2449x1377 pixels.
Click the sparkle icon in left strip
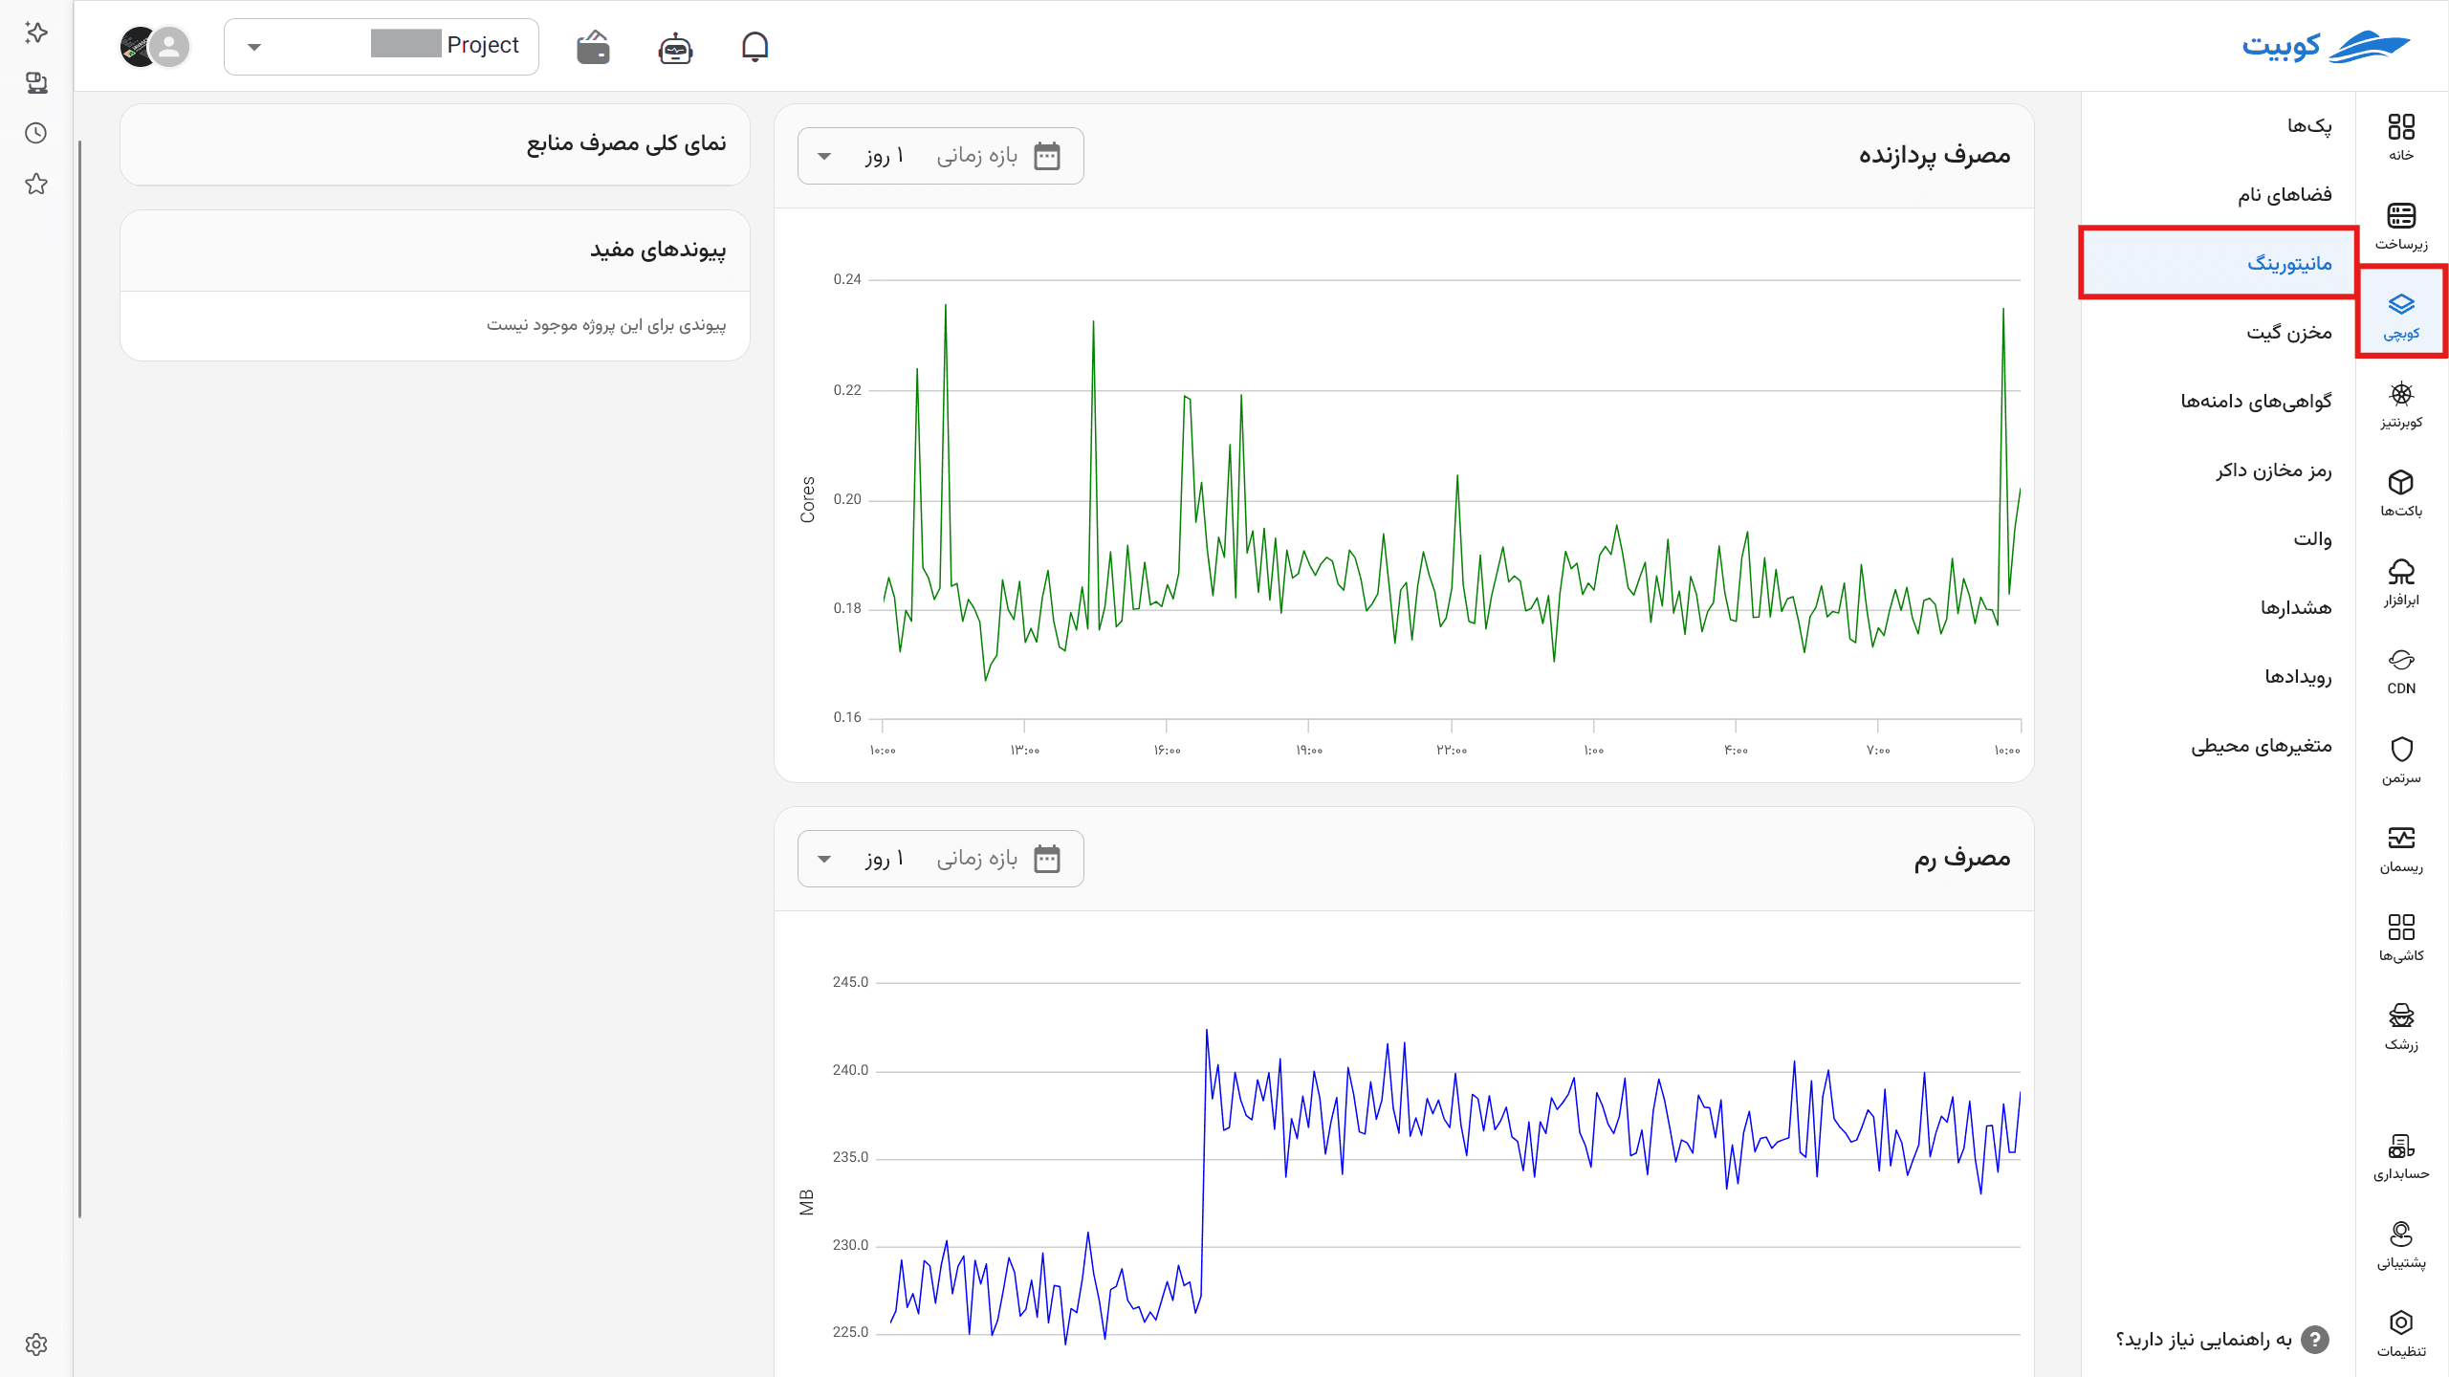click(x=36, y=33)
